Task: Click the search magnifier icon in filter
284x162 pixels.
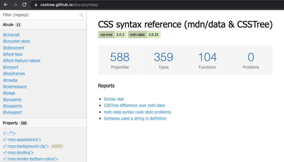Action: pyautogui.click(x=81, y=15)
